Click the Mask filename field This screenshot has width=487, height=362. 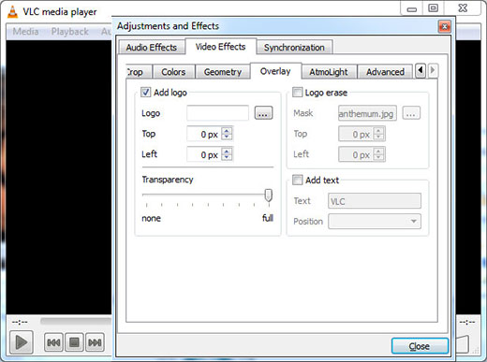(367, 113)
